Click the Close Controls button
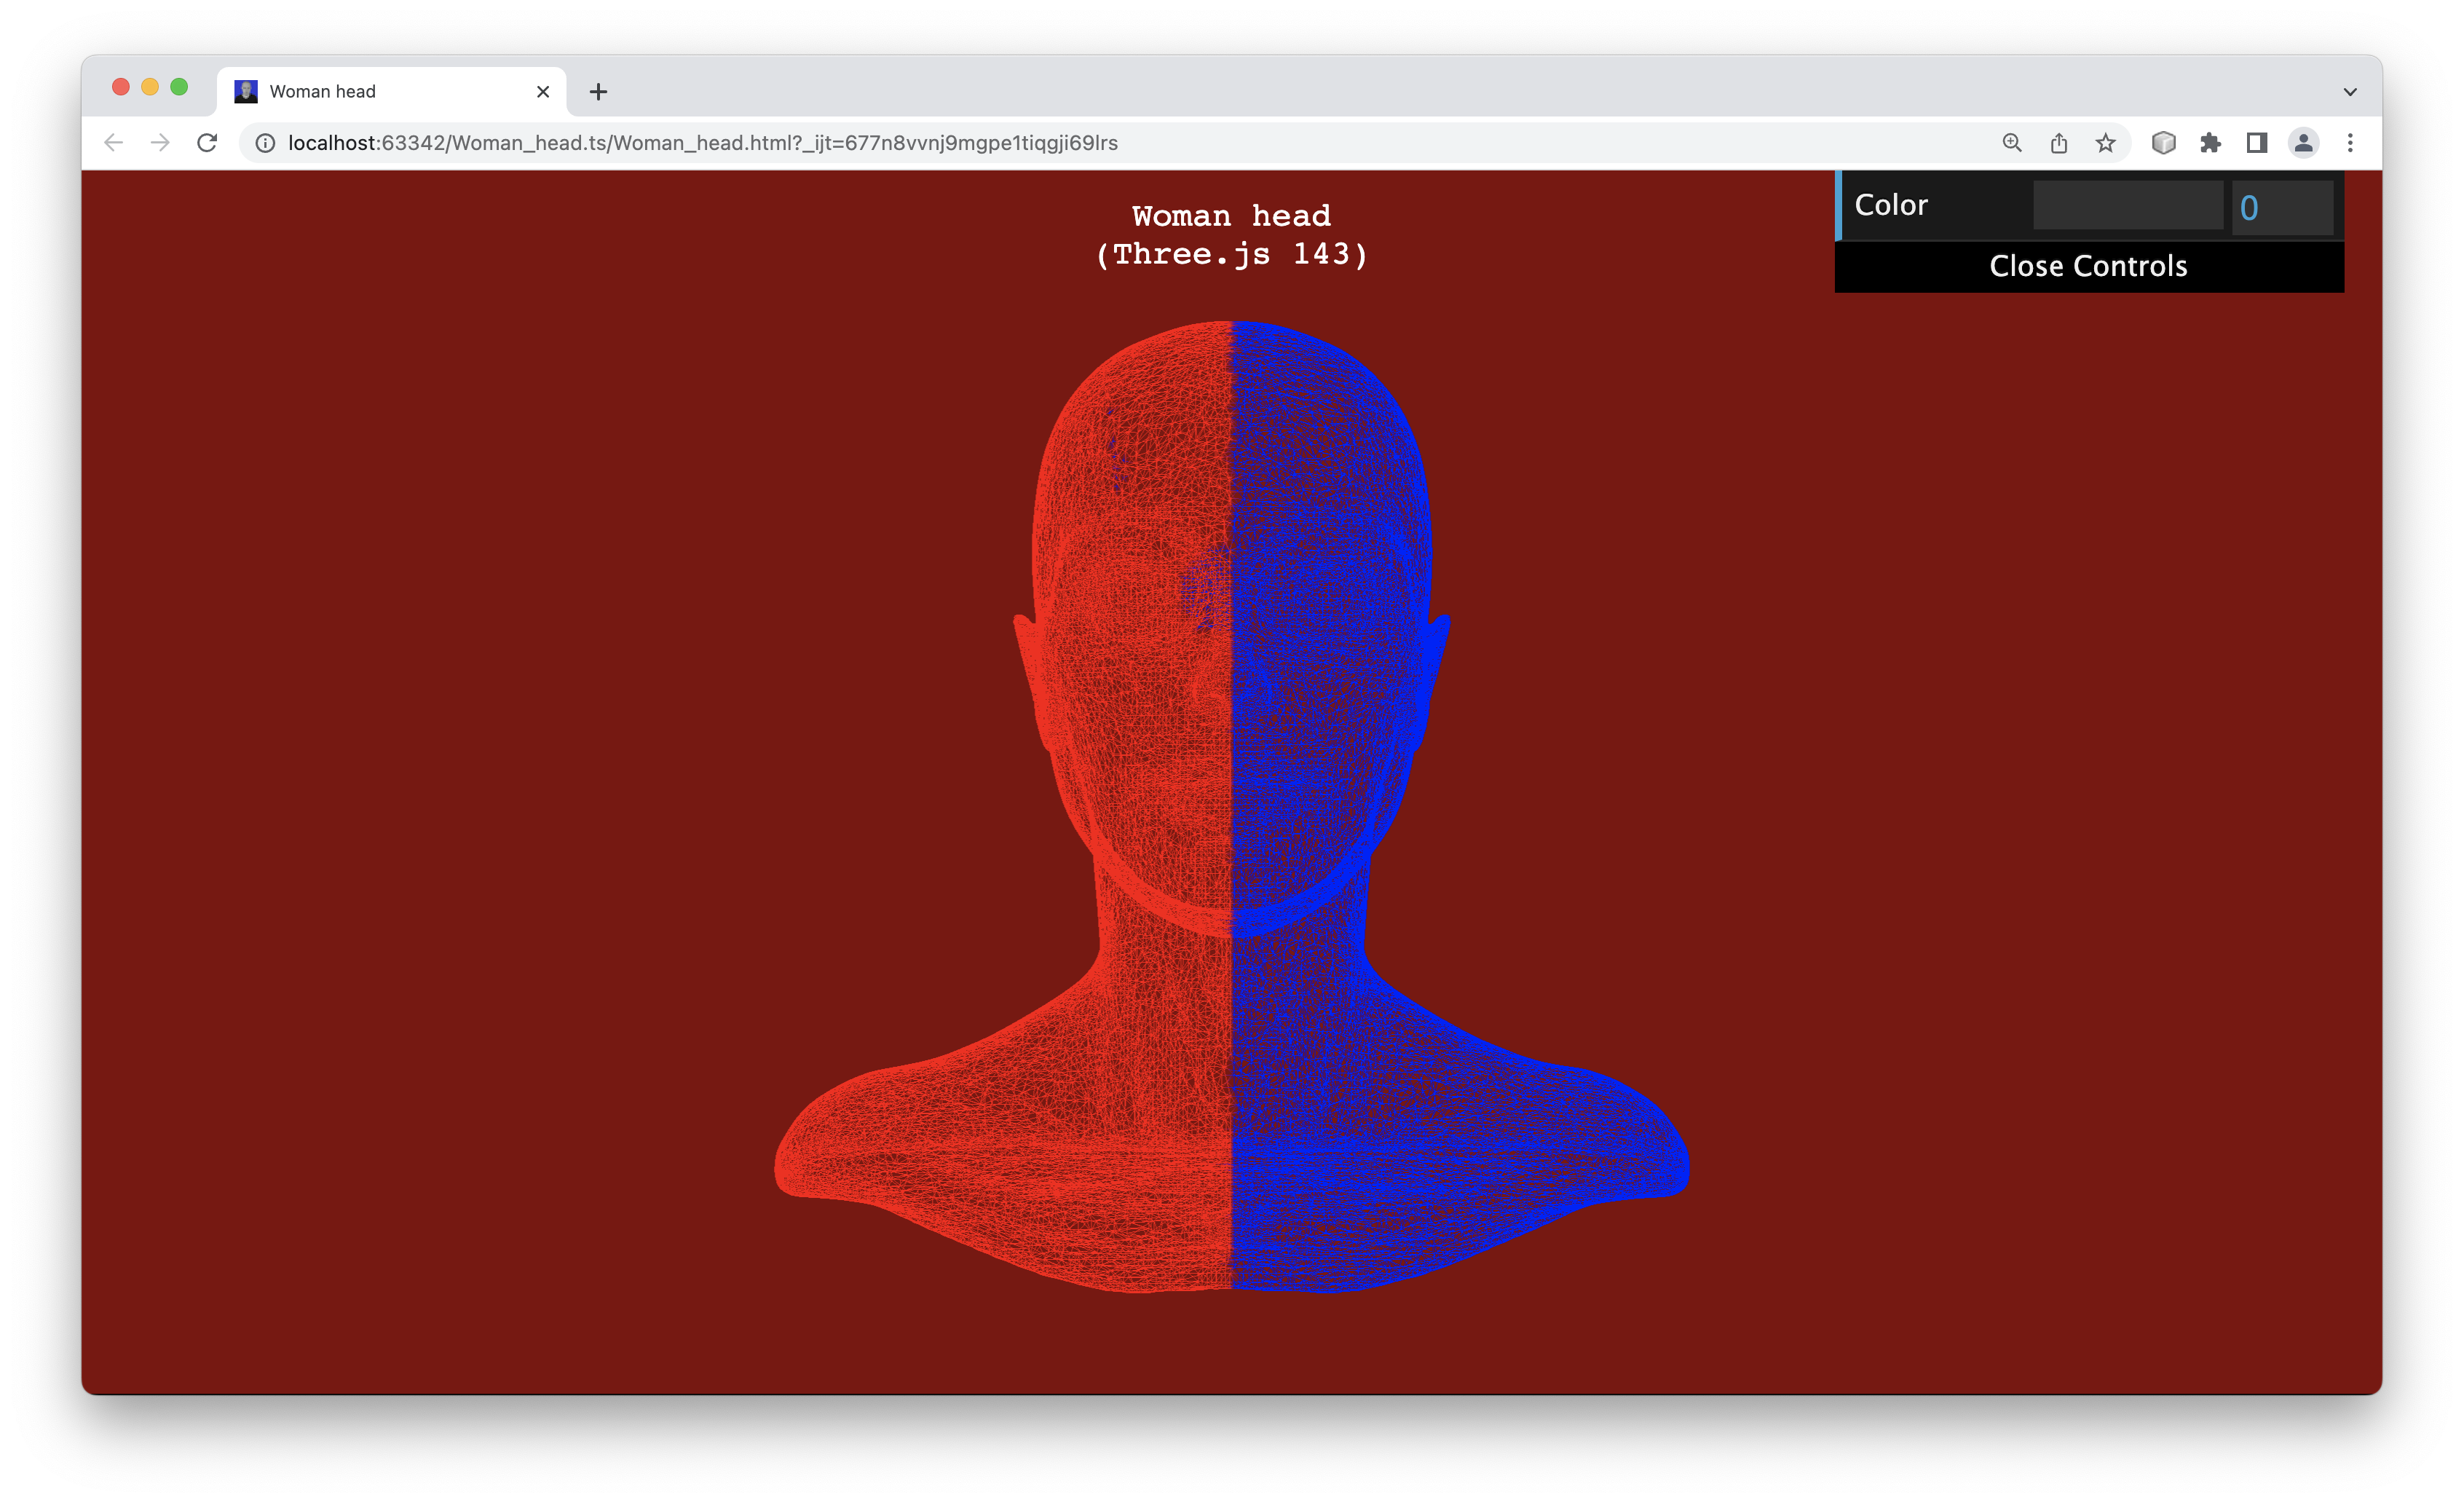This screenshot has height=1503, width=2464. (2089, 266)
